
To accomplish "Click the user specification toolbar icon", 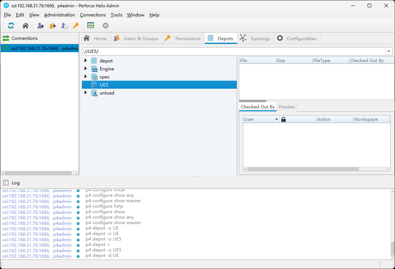I will pos(65,26).
